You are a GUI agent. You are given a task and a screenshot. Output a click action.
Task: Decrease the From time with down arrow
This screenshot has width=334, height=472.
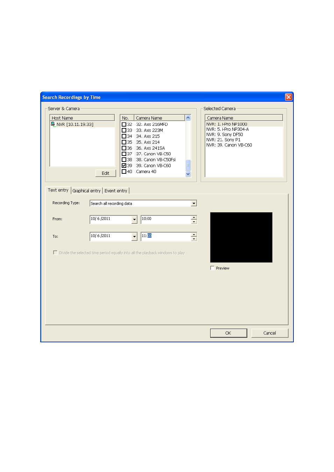tap(194, 222)
